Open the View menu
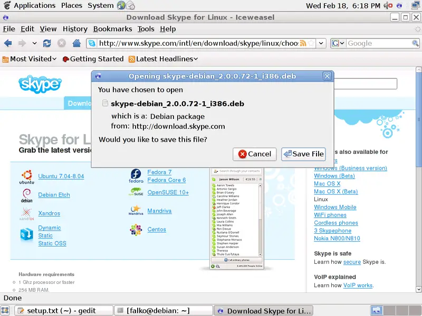The image size is (422, 316). [48, 29]
